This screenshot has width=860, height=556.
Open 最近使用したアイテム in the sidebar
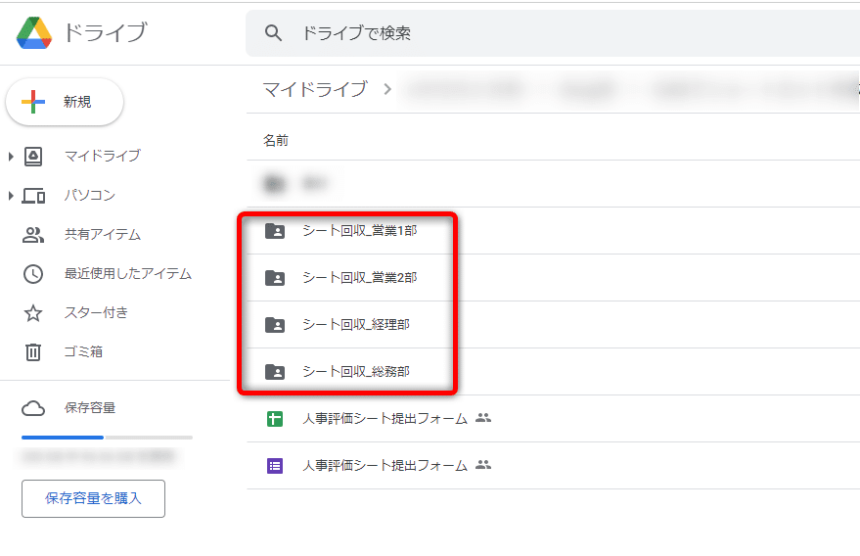[128, 274]
